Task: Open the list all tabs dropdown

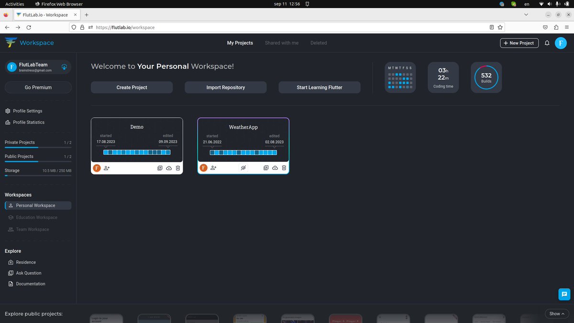Action: click(x=526, y=15)
